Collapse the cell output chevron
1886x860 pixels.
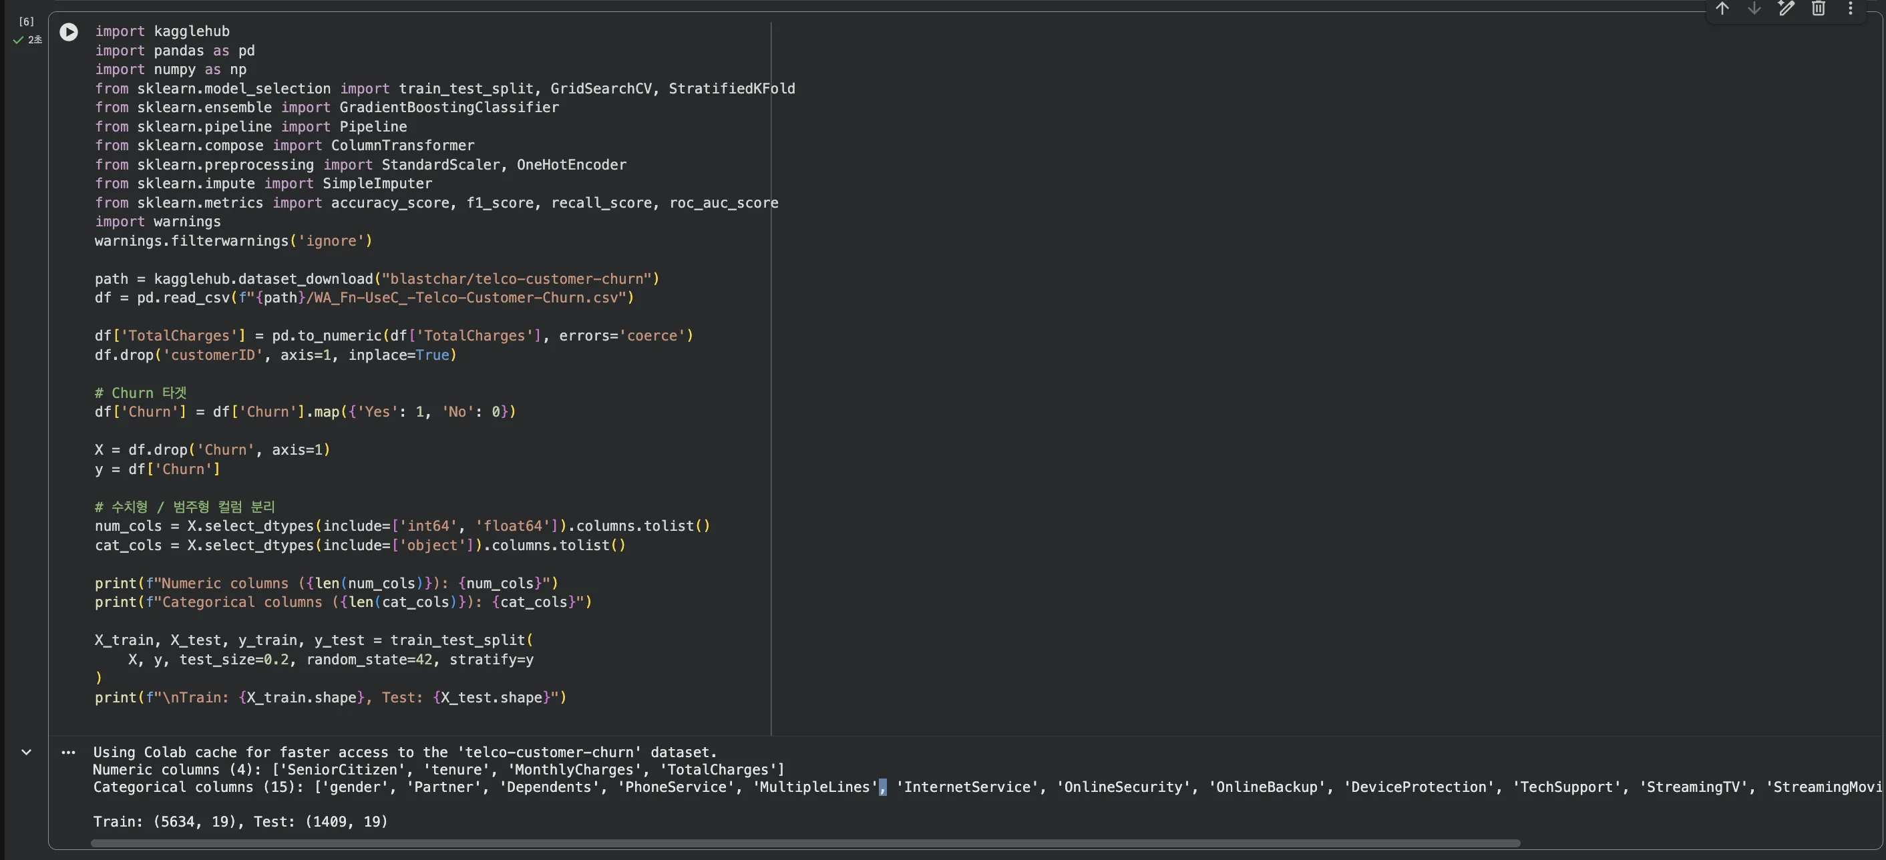[26, 752]
